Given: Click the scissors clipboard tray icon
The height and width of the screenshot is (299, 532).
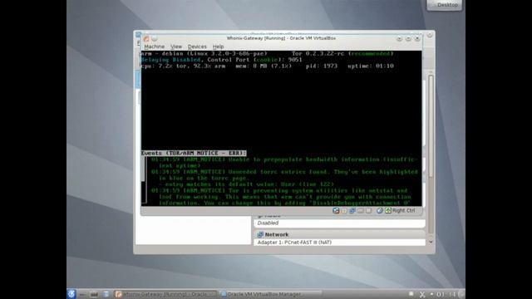Looking at the screenshot, I should 422,294.
